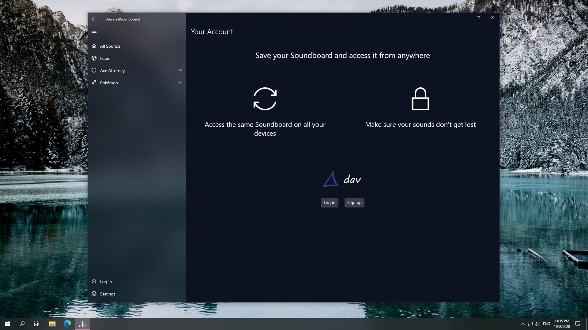
Task: Select the Lupin category
Action: (105, 58)
